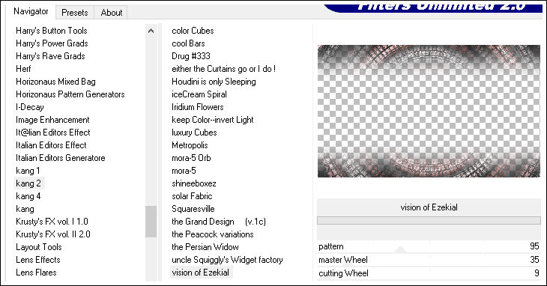Screen dimensions: 547x286
Task: Select kang 2 in filter category list
Action: [x=29, y=183]
